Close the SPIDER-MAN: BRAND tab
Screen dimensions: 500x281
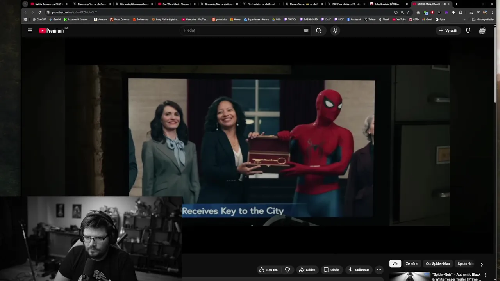[x=449, y=4]
